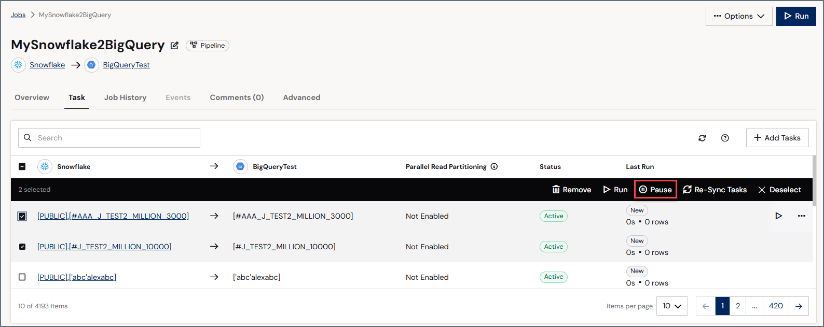
Task: Click the Parallel Read Partitioning info icon
Action: pyautogui.click(x=494, y=166)
